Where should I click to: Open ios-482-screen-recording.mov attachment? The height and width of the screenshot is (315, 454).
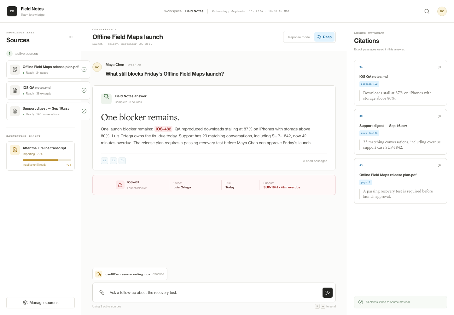(130, 274)
